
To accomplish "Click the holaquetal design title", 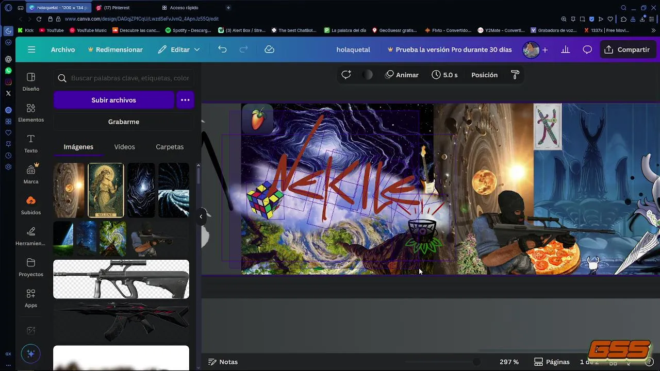I will tap(353, 49).
